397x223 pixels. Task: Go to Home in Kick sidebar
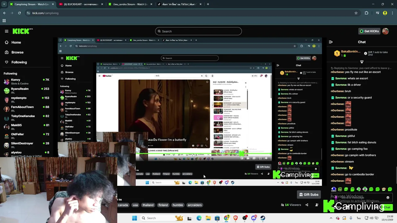(13, 42)
